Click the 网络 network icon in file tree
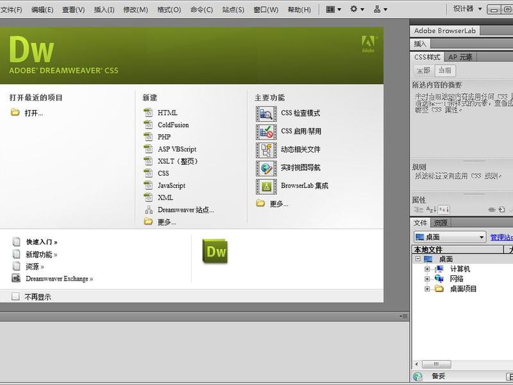 pos(439,278)
